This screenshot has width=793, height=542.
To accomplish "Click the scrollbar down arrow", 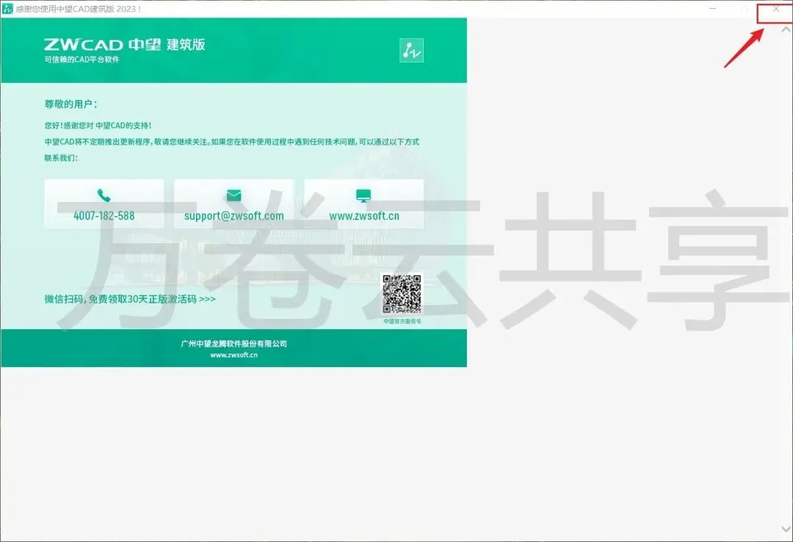I will [786, 530].
